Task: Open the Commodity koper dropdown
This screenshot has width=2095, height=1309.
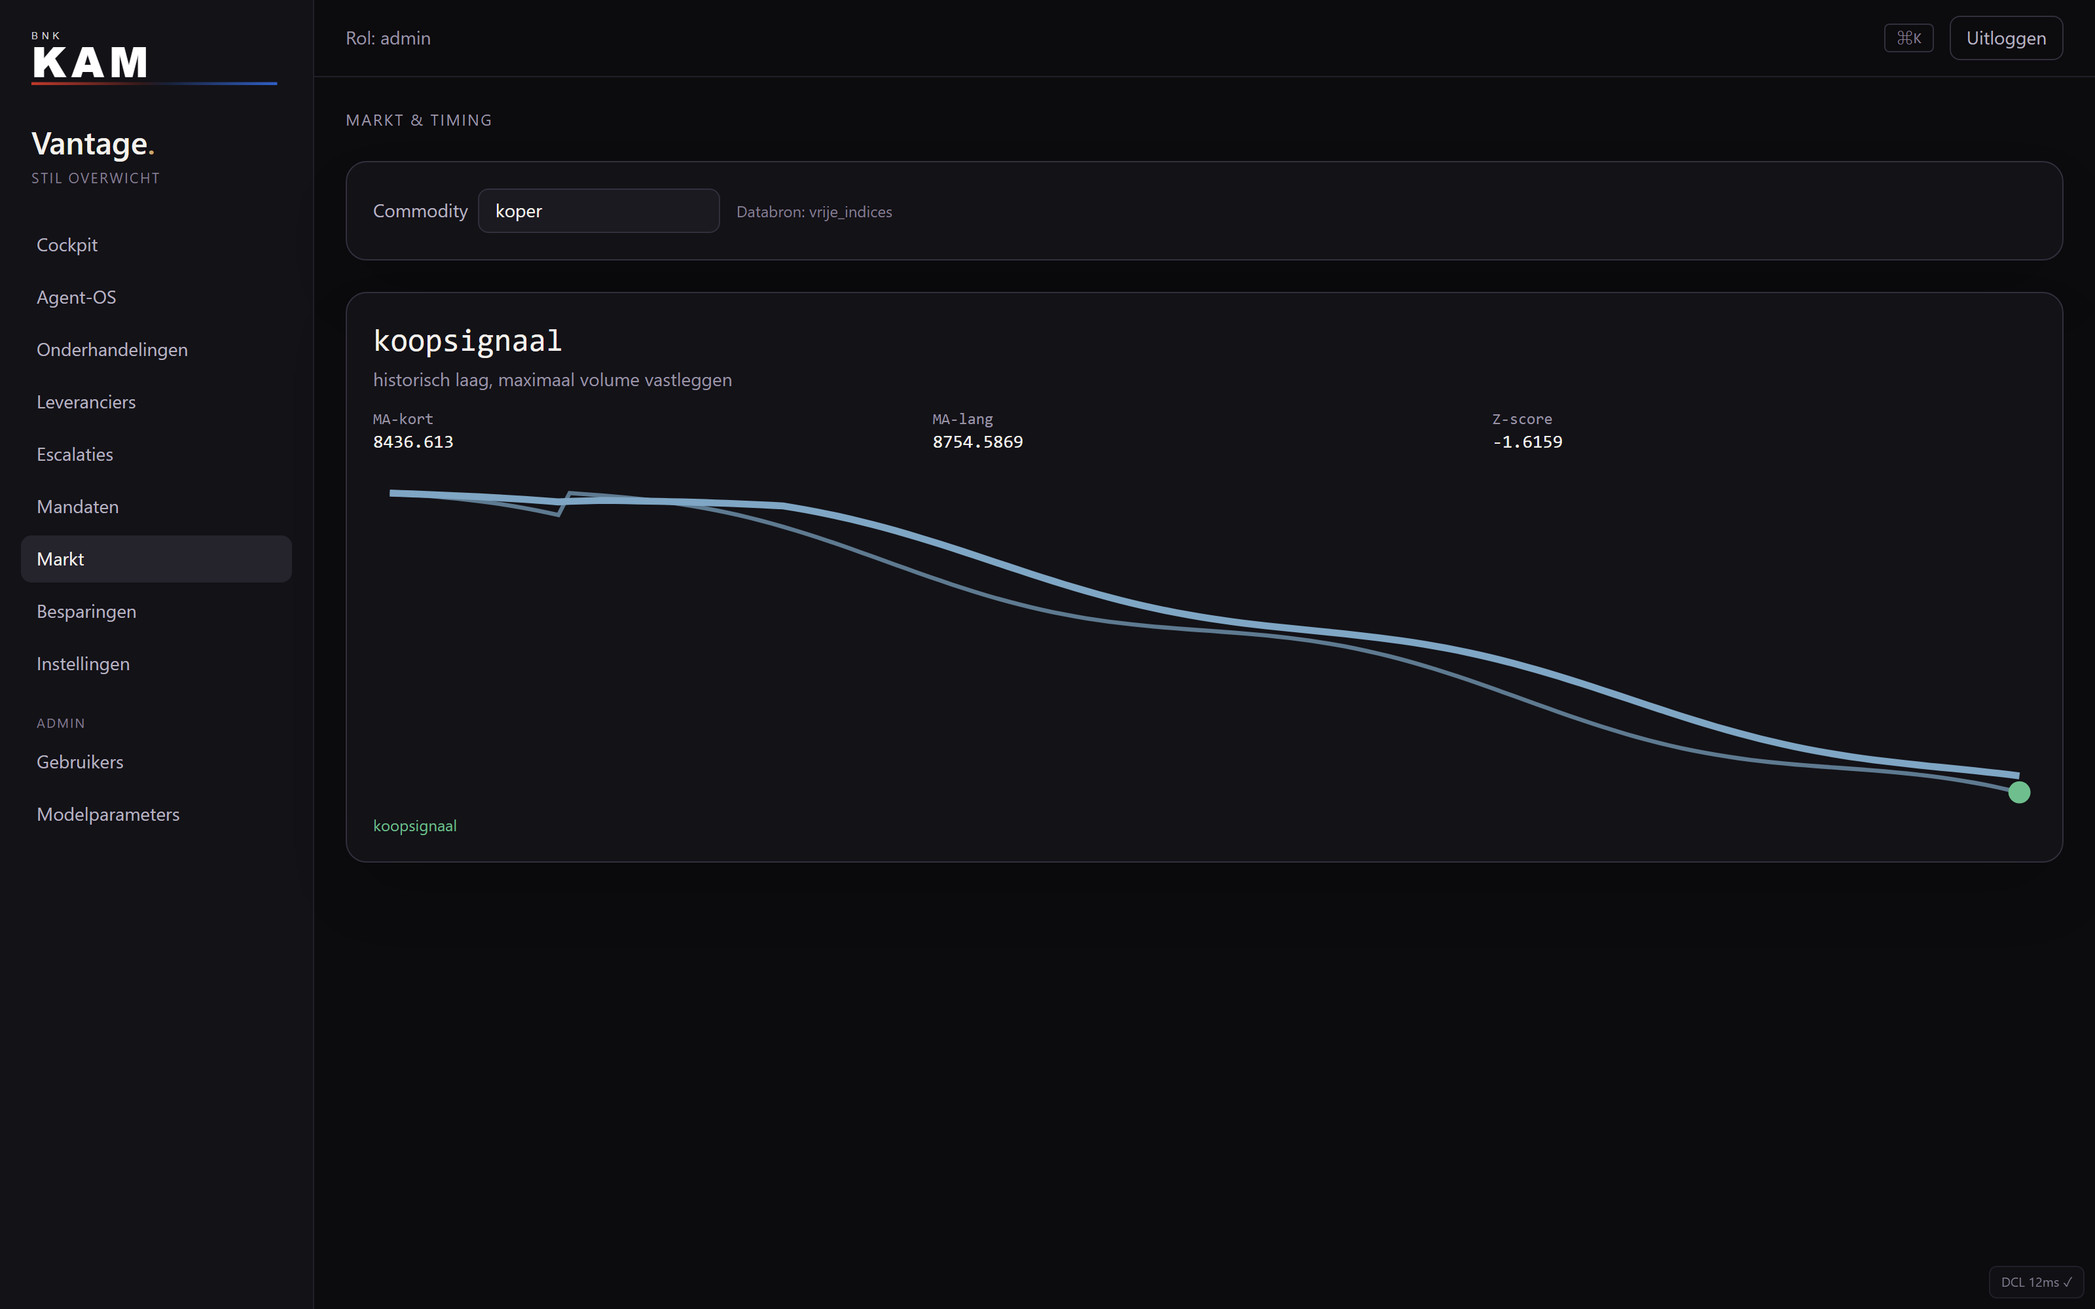Action: coord(598,211)
